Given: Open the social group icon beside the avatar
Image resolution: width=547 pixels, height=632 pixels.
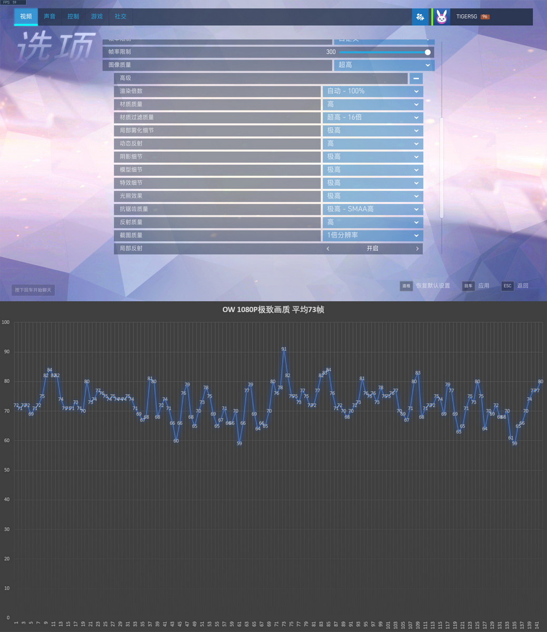Looking at the screenshot, I should 420,17.
